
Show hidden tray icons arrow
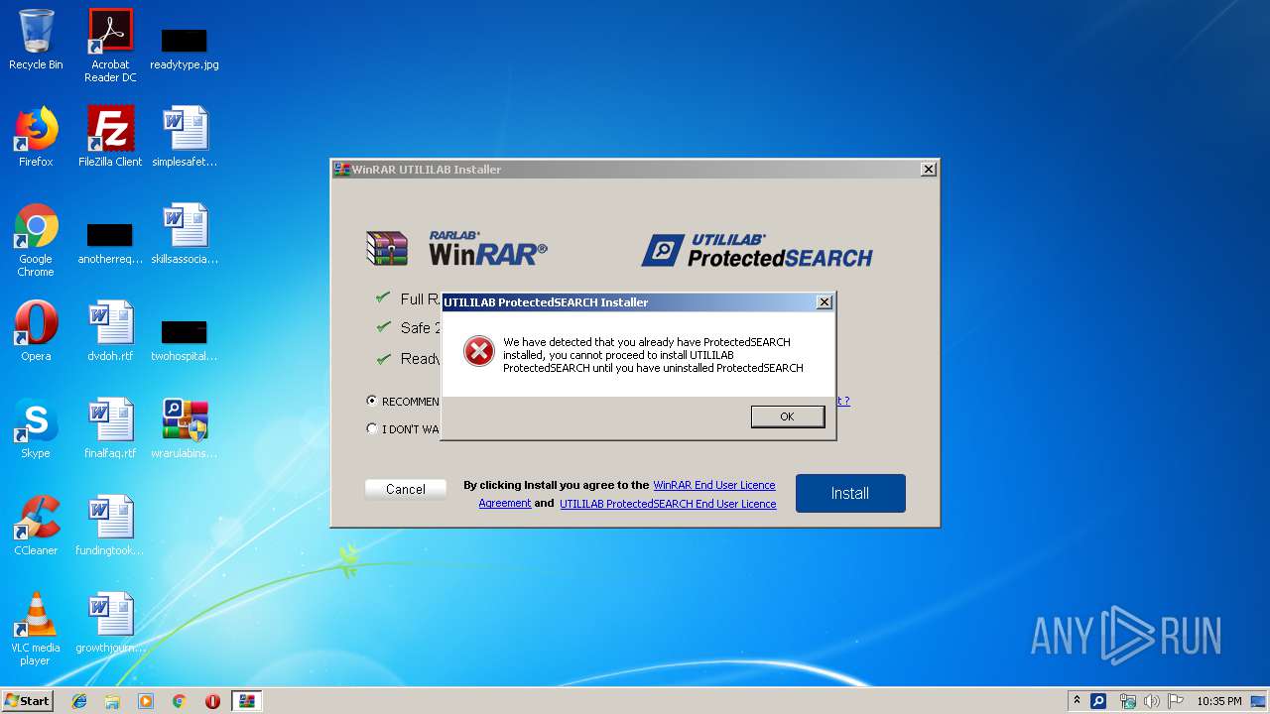tap(1077, 701)
